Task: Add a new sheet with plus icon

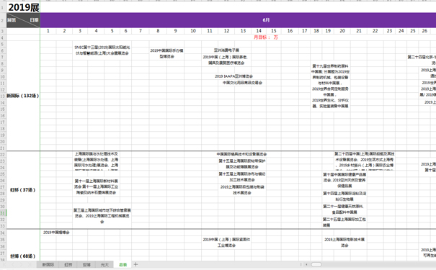Action: pyautogui.click(x=135, y=264)
